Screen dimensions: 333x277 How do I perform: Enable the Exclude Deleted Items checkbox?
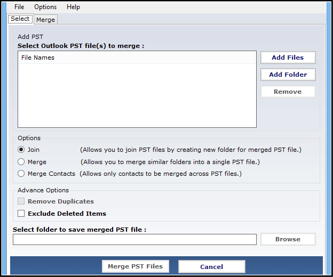tap(21, 213)
